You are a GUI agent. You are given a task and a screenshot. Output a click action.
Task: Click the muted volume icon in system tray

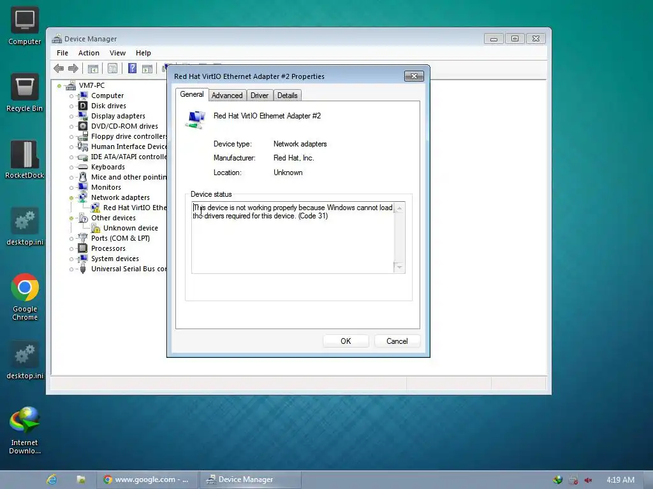tap(588, 480)
